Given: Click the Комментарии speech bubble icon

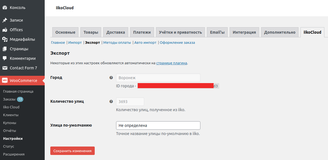Looking at the screenshot, I should click(5, 58).
